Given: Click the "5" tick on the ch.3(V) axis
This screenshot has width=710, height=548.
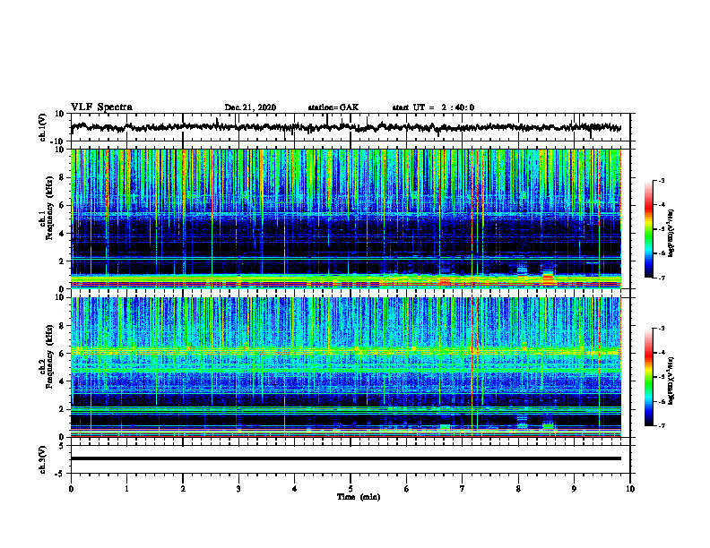Looking at the screenshot, I should (x=63, y=446).
